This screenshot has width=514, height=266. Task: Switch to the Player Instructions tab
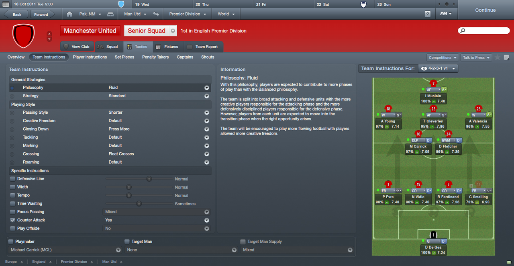[90, 57]
